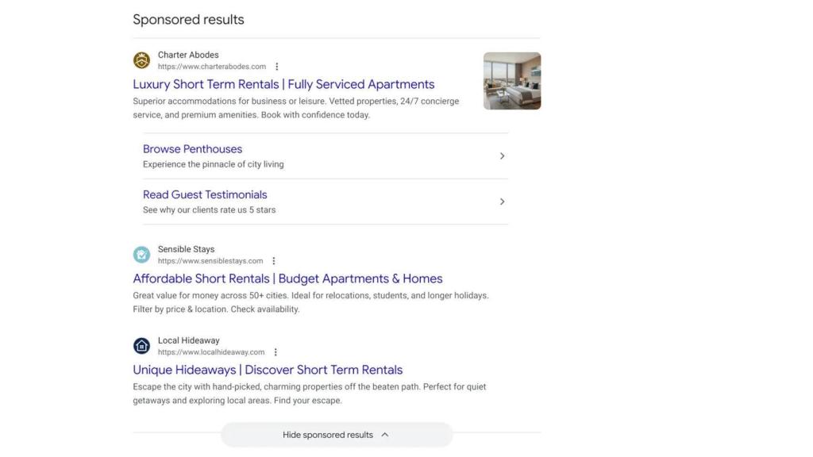Viewport: 813px width, 457px height.
Task: Open the three-dot menu beside localhideaway.com
Action: pyautogui.click(x=275, y=351)
